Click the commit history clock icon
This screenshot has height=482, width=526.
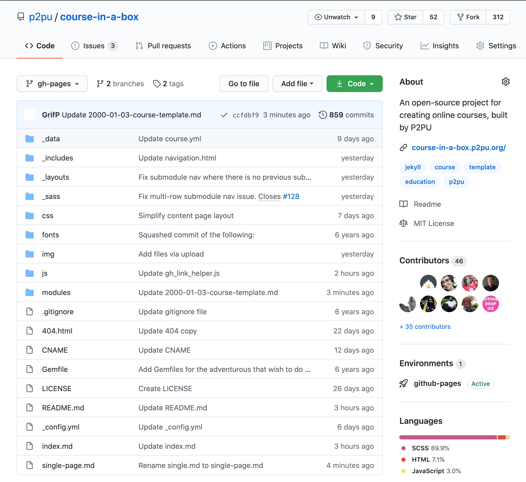(x=323, y=115)
